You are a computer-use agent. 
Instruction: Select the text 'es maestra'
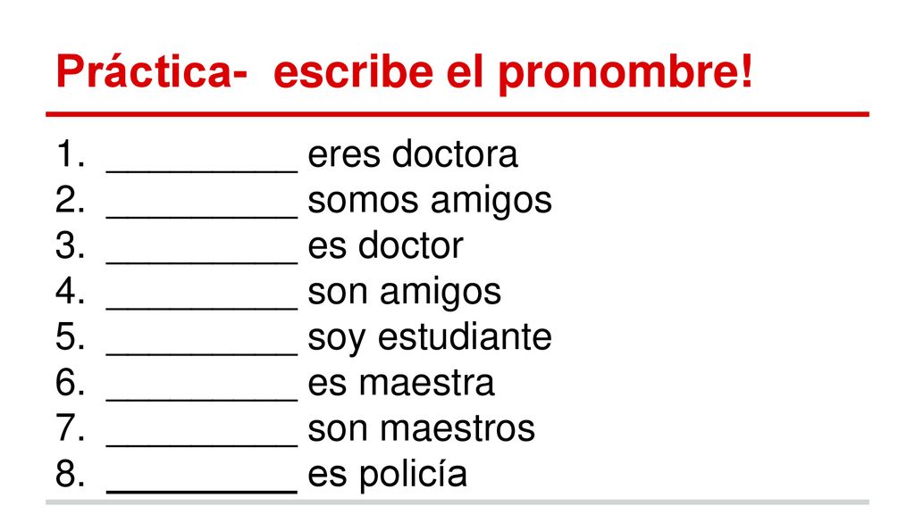coord(401,383)
